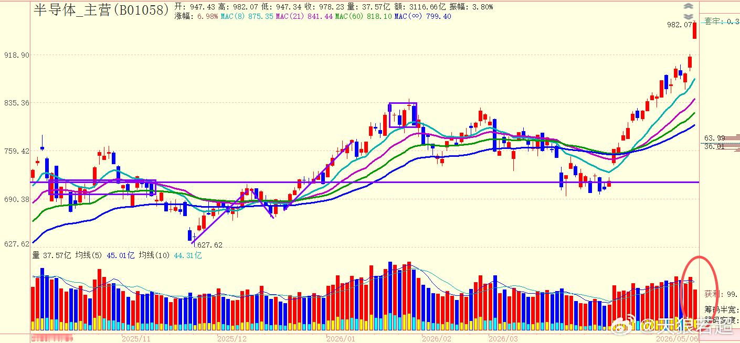Click the 835.36 price axis label
Screen dimensions: 740x343
tap(17, 103)
